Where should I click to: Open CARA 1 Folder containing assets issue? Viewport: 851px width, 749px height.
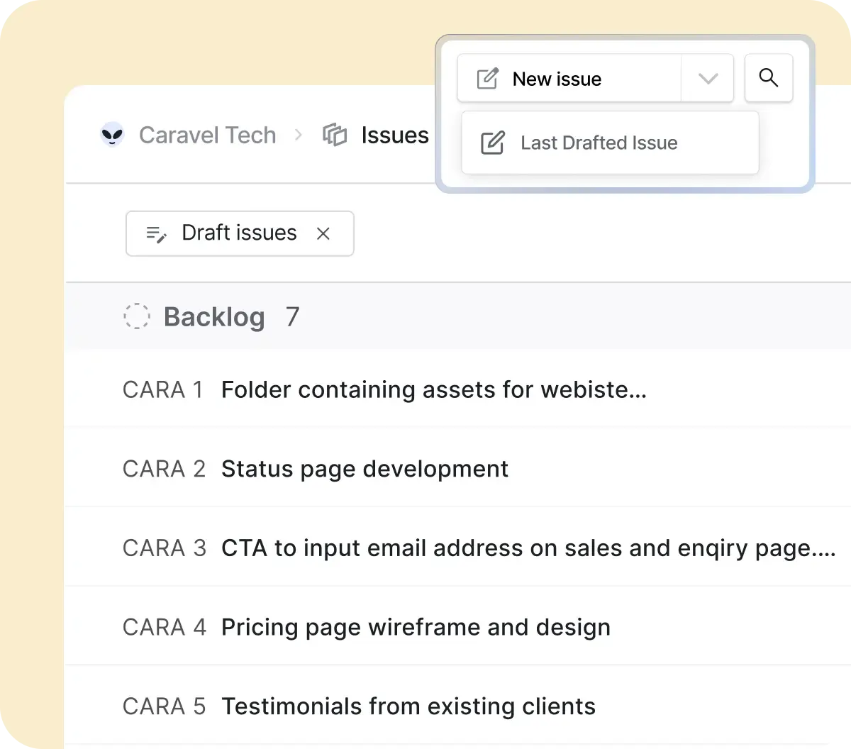pyautogui.click(x=433, y=389)
